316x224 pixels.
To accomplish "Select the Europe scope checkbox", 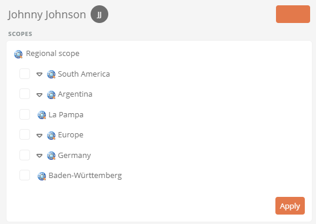I will pos(25,134).
